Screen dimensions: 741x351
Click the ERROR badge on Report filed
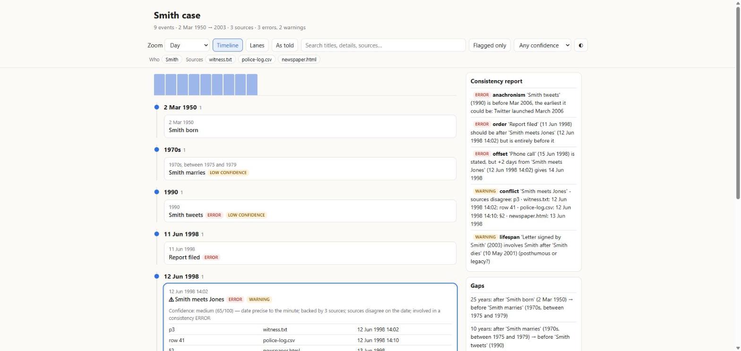point(211,258)
